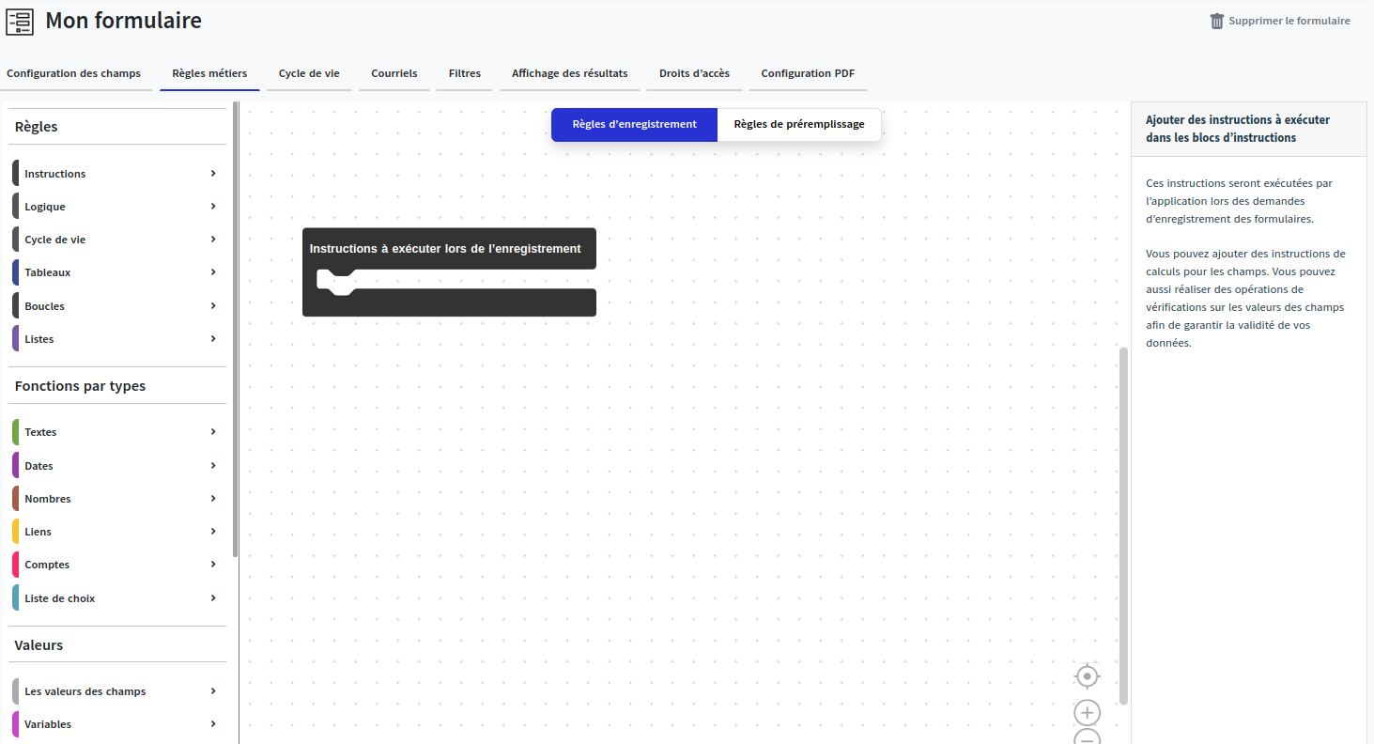Open the Cycle de vie tab
Screen dimensions: 1374x744
[309, 73]
